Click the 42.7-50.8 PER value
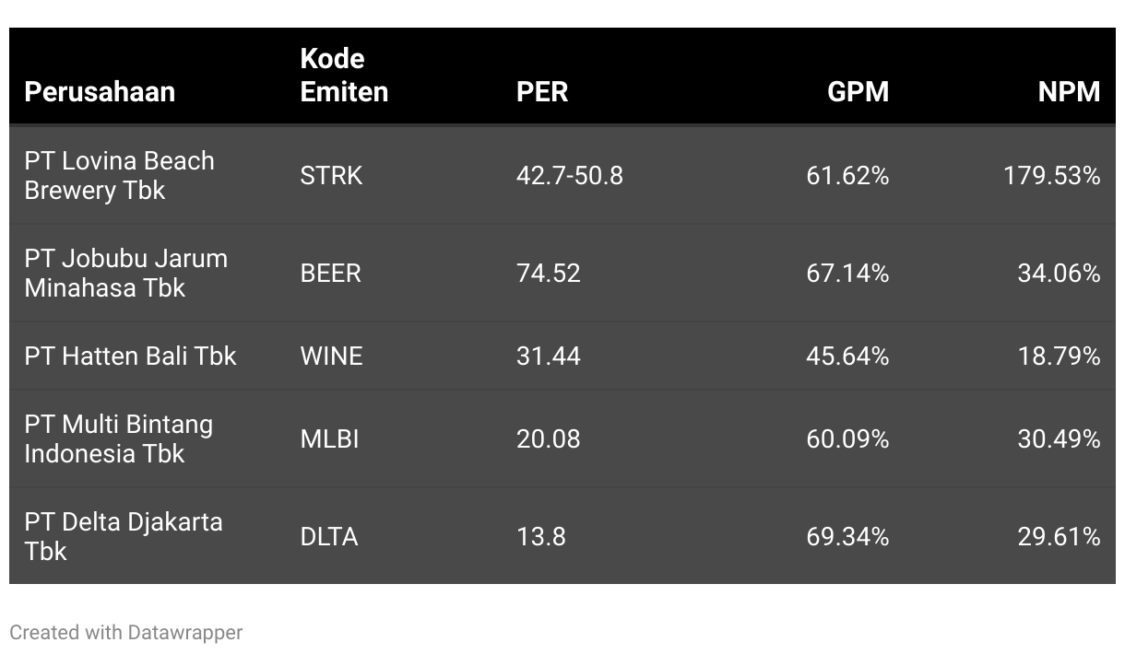This screenshot has height=654, width=1125. click(569, 175)
